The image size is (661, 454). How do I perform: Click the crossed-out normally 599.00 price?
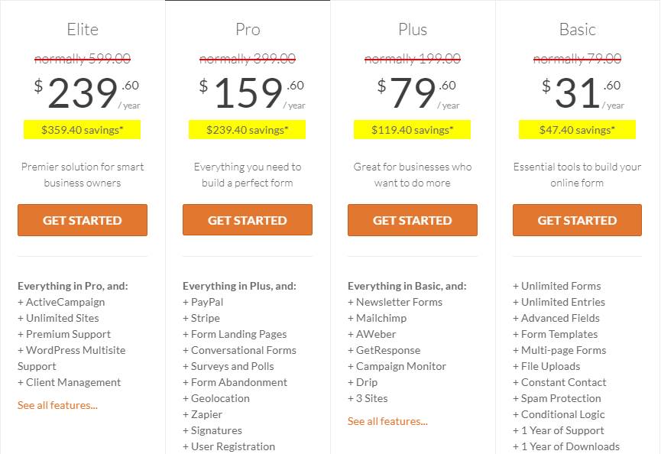click(83, 59)
